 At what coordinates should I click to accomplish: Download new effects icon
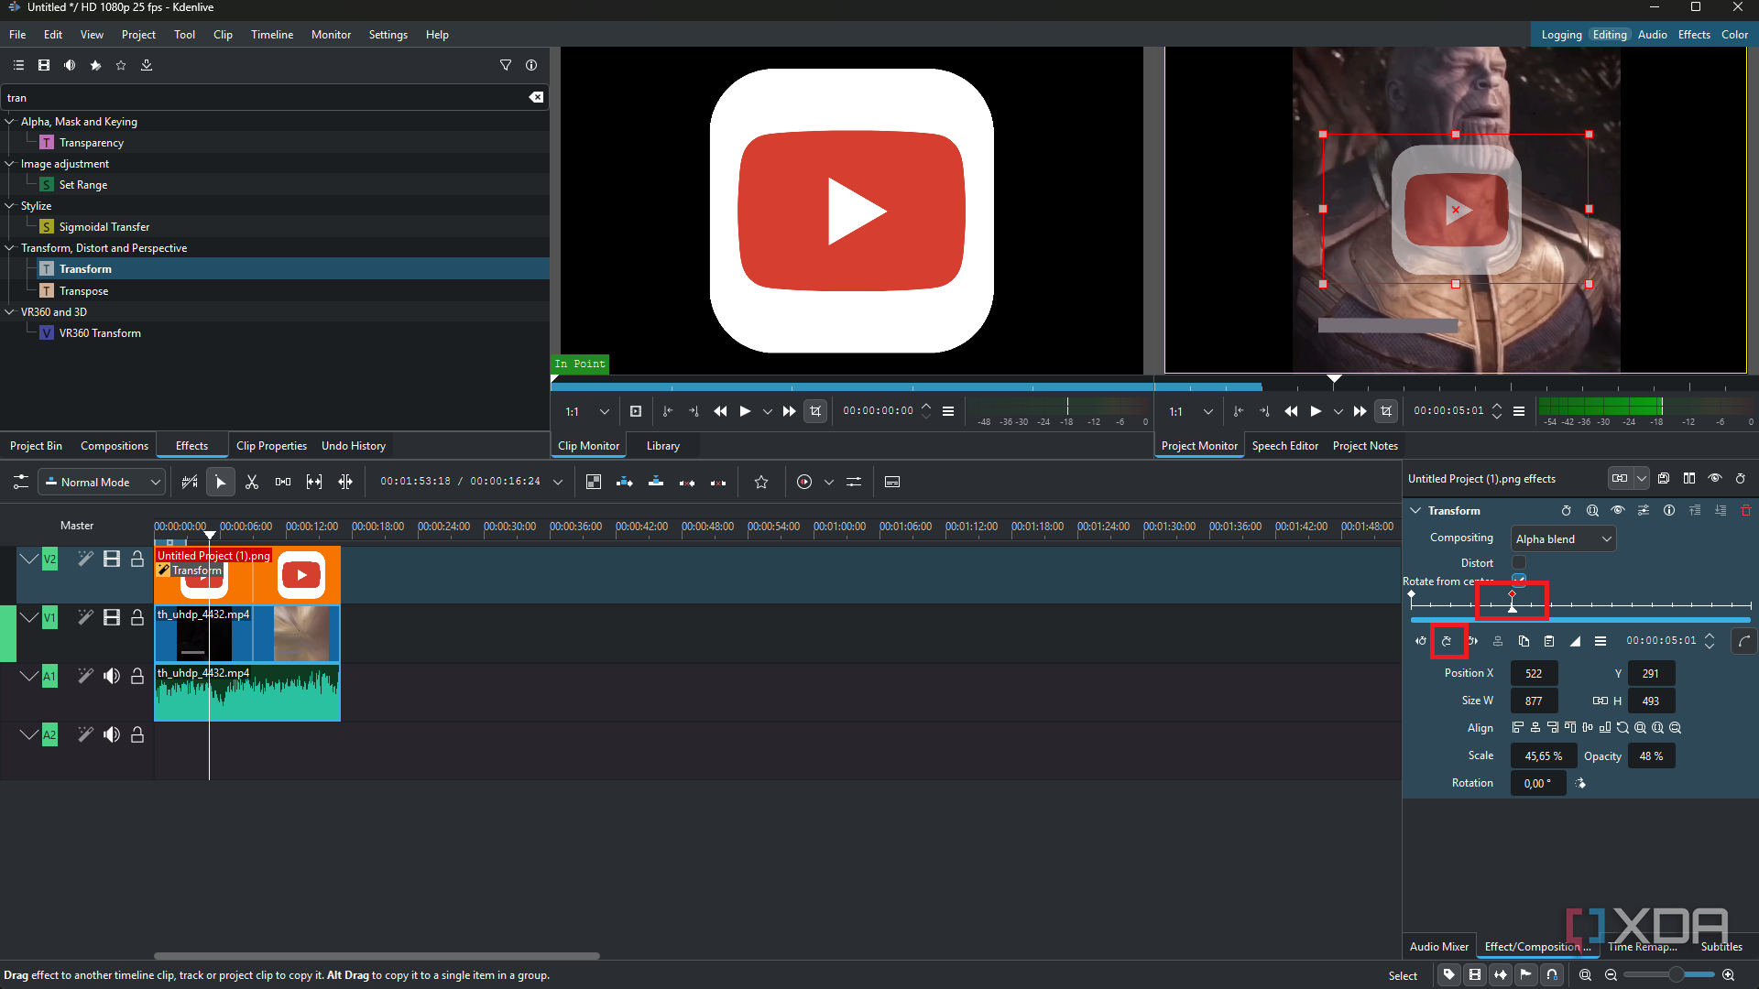[147, 65]
